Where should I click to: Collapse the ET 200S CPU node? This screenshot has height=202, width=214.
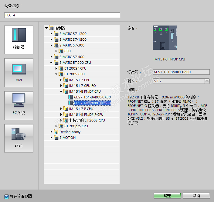pyautogui.click(x=56, y=74)
